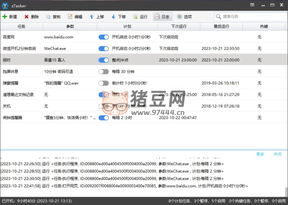
Task: Open 选项 (Options) gear button
Action: [185, 17]
